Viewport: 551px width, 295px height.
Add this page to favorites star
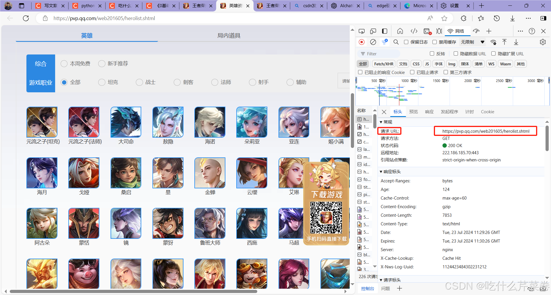pyautogui.click(x=444, y=18)
